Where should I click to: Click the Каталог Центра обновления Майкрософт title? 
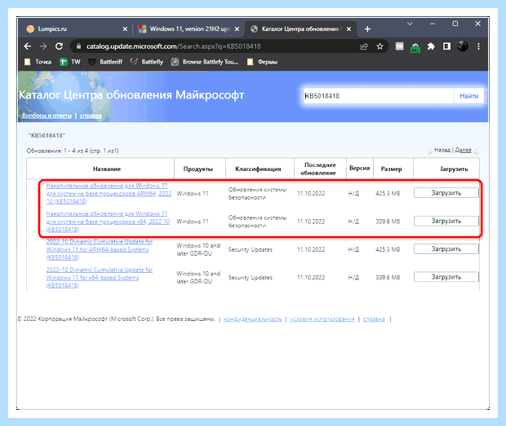131,95
